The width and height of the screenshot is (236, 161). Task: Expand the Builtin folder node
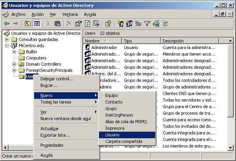pyautogui.click(x=14, y=52)
